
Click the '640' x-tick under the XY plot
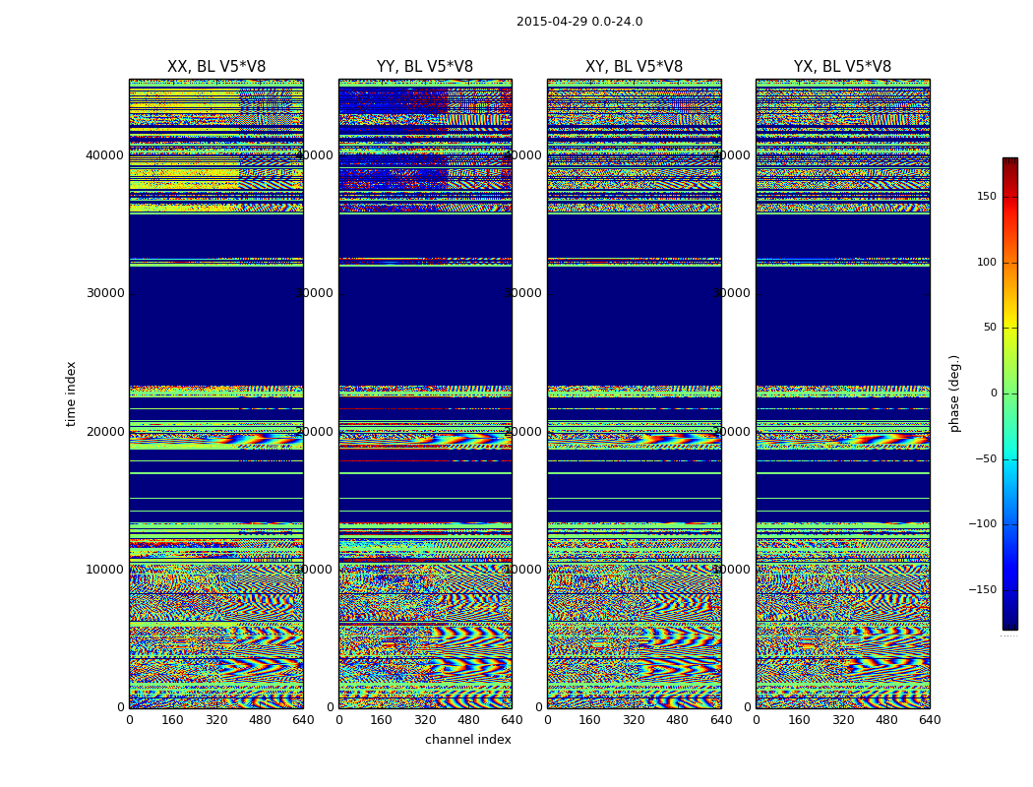[721, 720]
